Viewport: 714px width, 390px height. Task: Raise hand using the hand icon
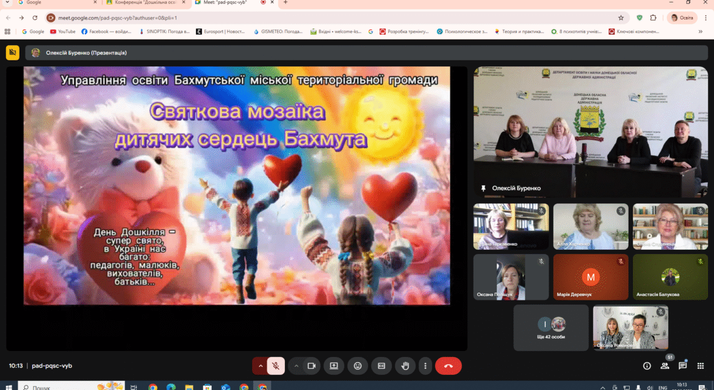point(405,366)
